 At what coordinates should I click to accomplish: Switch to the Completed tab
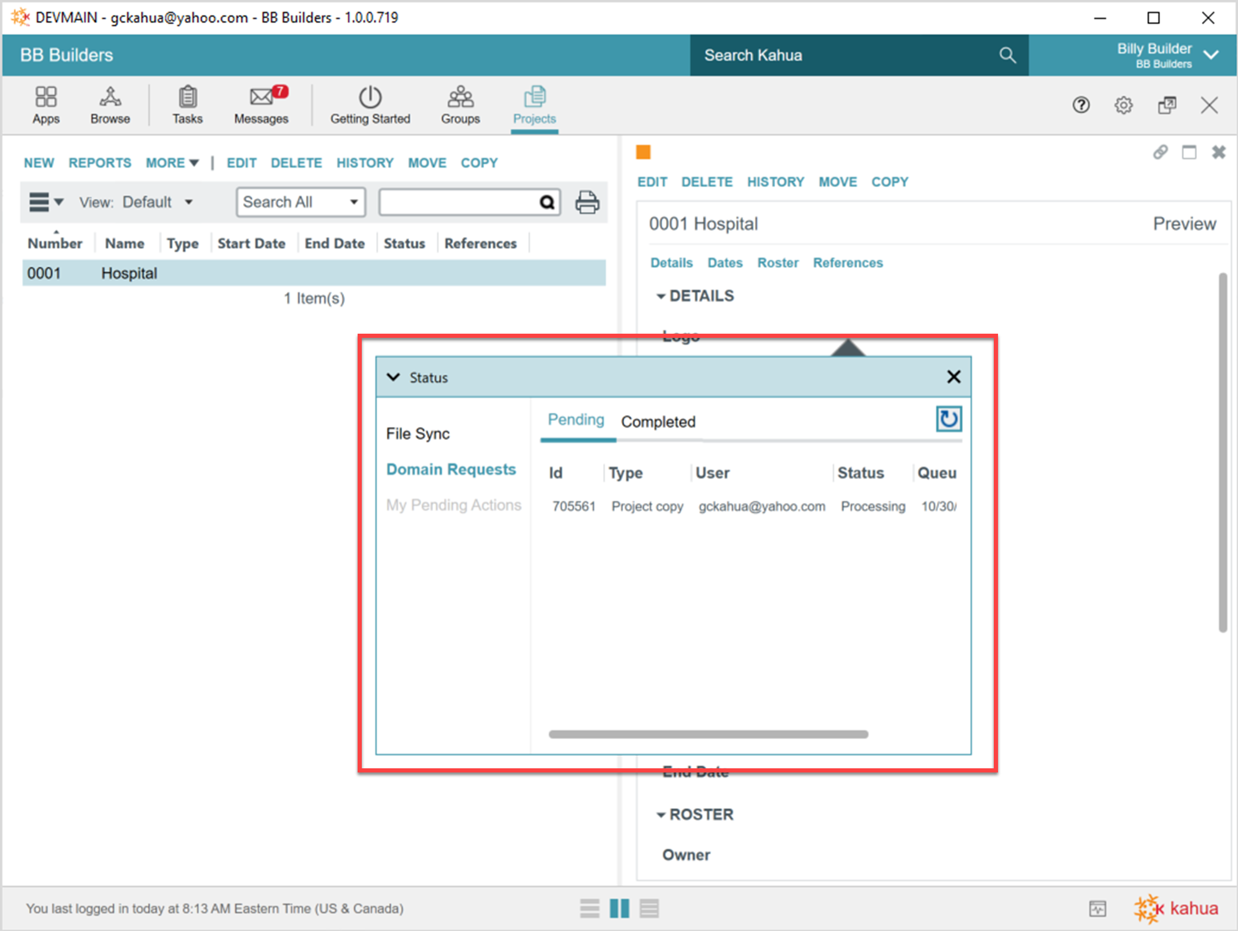coord(658,422)
